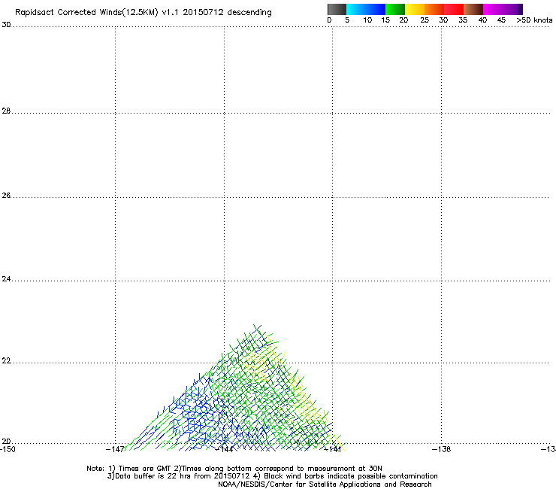The image size is (556, 489).
Task: Select the orange 25–30 knots legend swatch
Action: [x=434, y=9]
